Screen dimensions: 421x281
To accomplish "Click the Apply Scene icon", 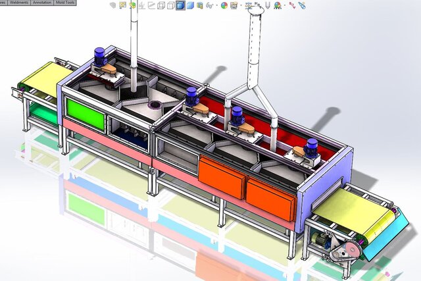I will click(234, 5).
